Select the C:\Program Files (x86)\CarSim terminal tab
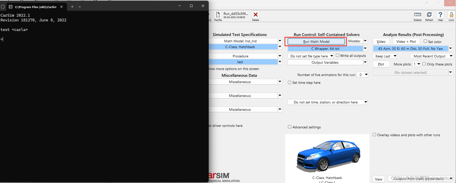The image size is (456, 183). (x=36, y=7)
